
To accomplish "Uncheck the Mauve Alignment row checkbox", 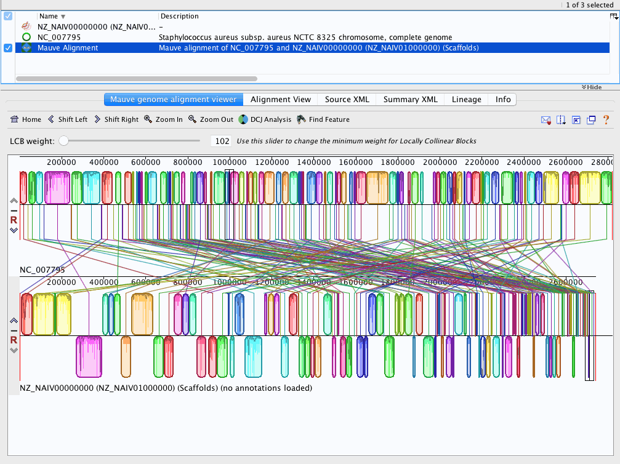I will point(8,48).
